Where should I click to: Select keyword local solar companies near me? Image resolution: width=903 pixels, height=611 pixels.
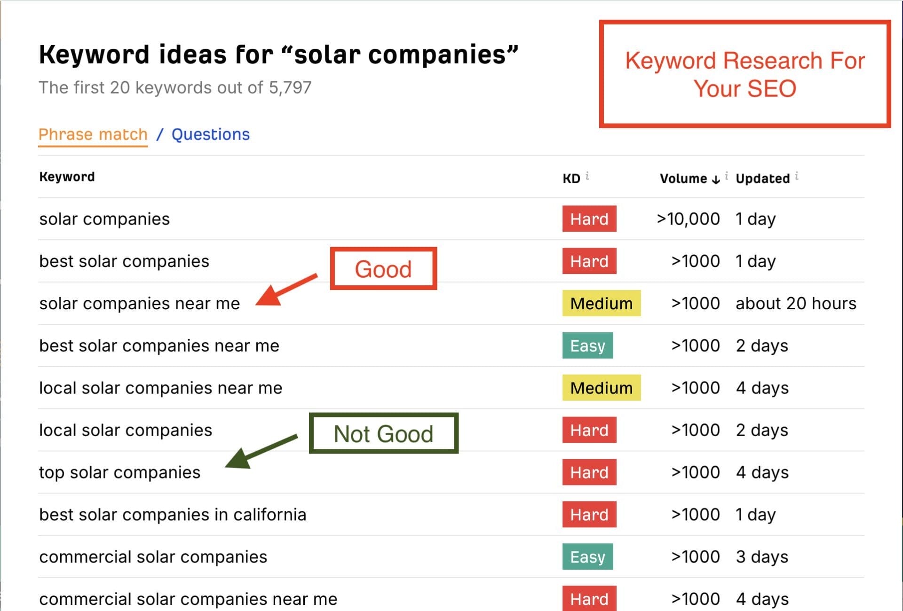(x=160, y=388)
